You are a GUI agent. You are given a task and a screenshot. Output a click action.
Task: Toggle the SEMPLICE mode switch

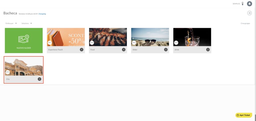click(x=242, y=3)
